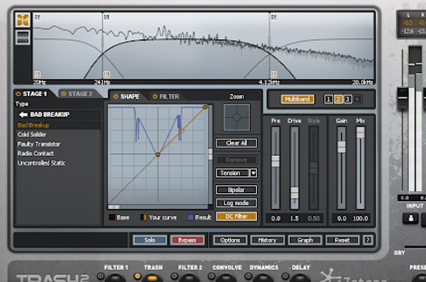This screenshot has height=282, width=426.
Task: Click the waveshaper horizontal scrollbar handle
Action: (114, 207)
